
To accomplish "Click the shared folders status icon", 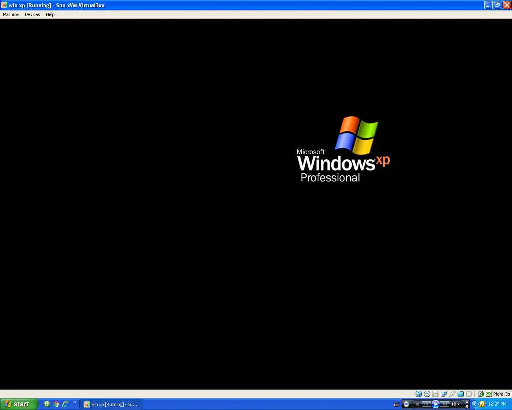I will 460,394.
